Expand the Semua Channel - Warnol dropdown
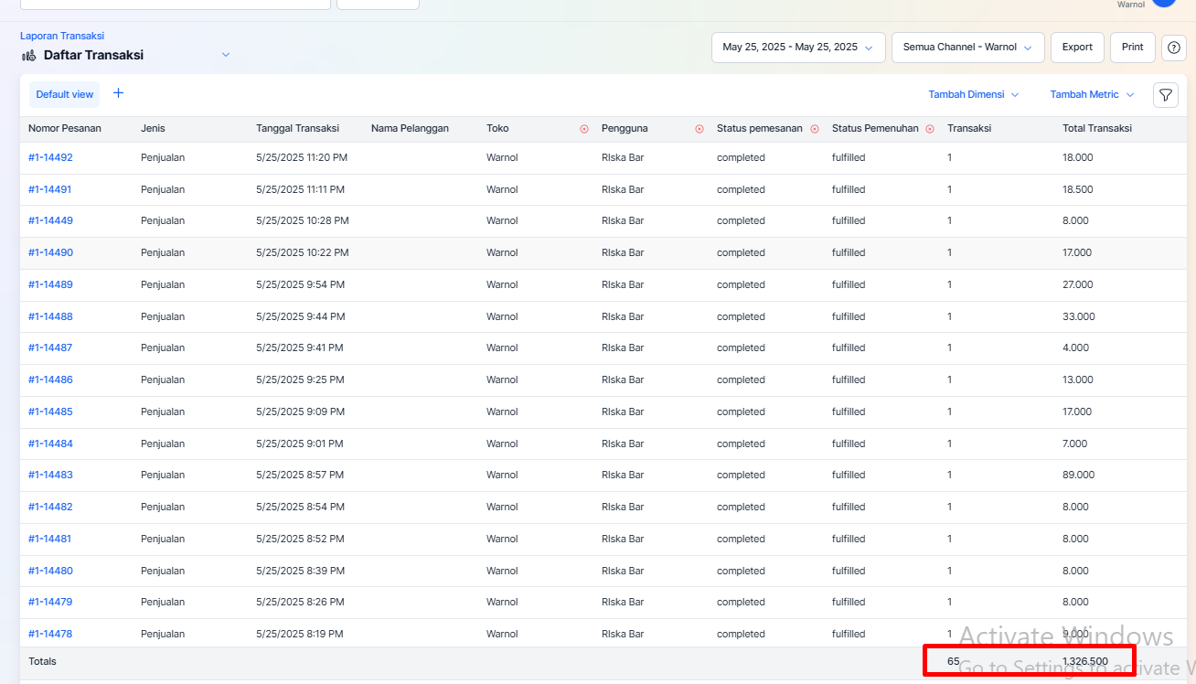 [967, 48]
